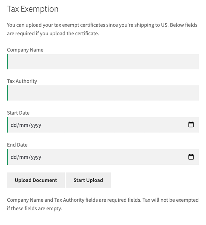Focus the Tax Authority input field
206x225 pixels.
coord(103,93)
